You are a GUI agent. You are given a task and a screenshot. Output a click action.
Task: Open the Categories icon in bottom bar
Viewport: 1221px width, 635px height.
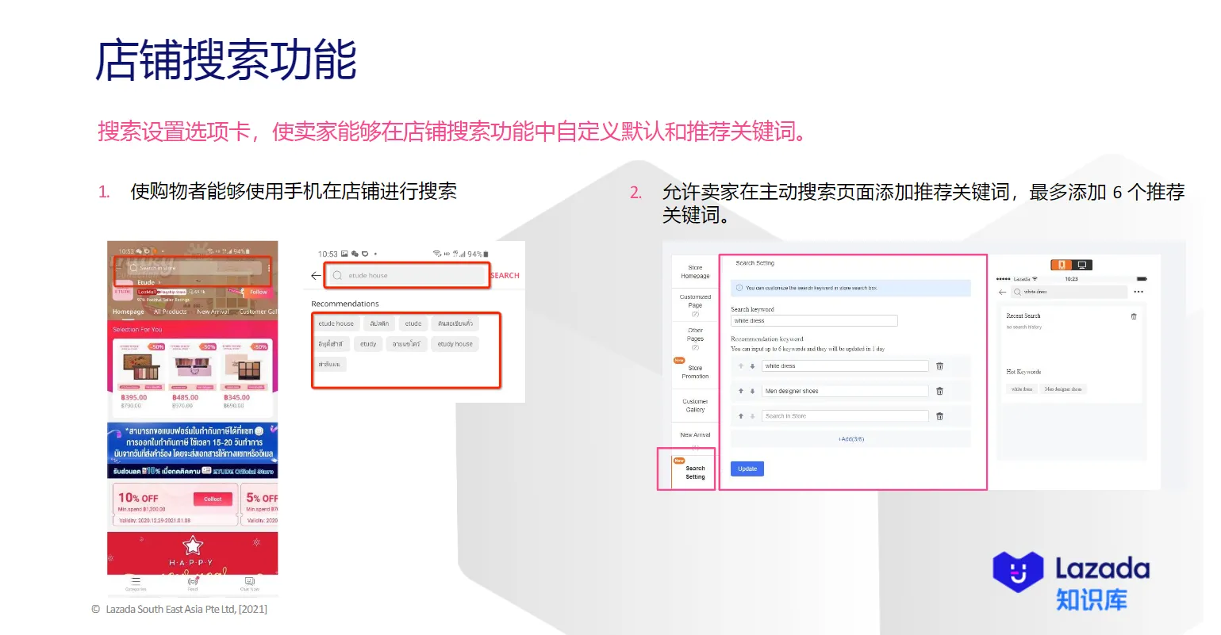(135, 583)
